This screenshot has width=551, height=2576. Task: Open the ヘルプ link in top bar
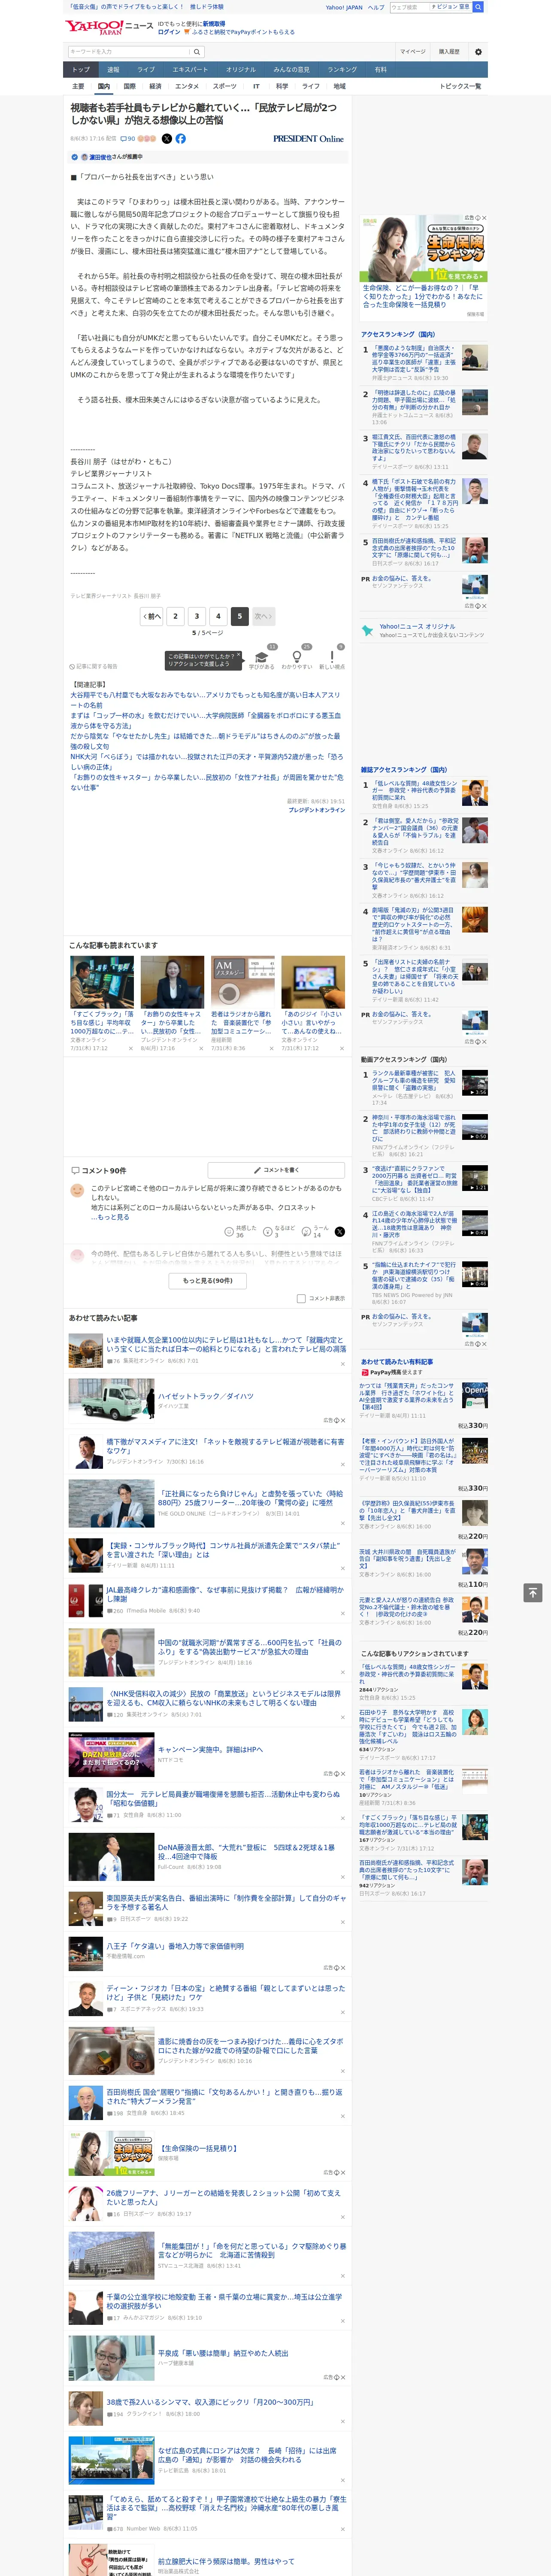(375, 7)
